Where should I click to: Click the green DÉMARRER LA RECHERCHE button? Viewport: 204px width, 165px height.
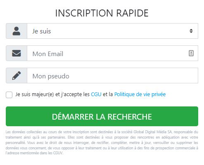click(x=102, y=116)
